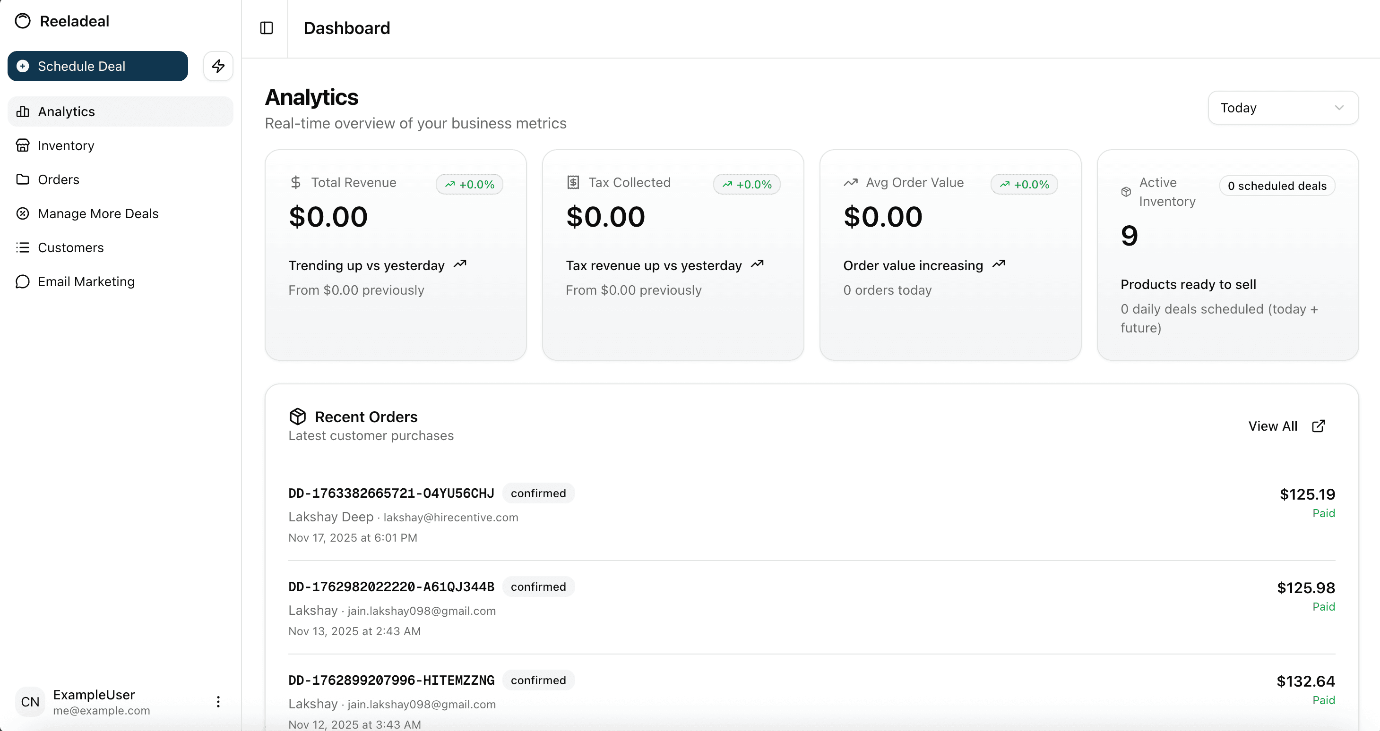
Task: Navigate to Customers list
Action: point(71,247)
